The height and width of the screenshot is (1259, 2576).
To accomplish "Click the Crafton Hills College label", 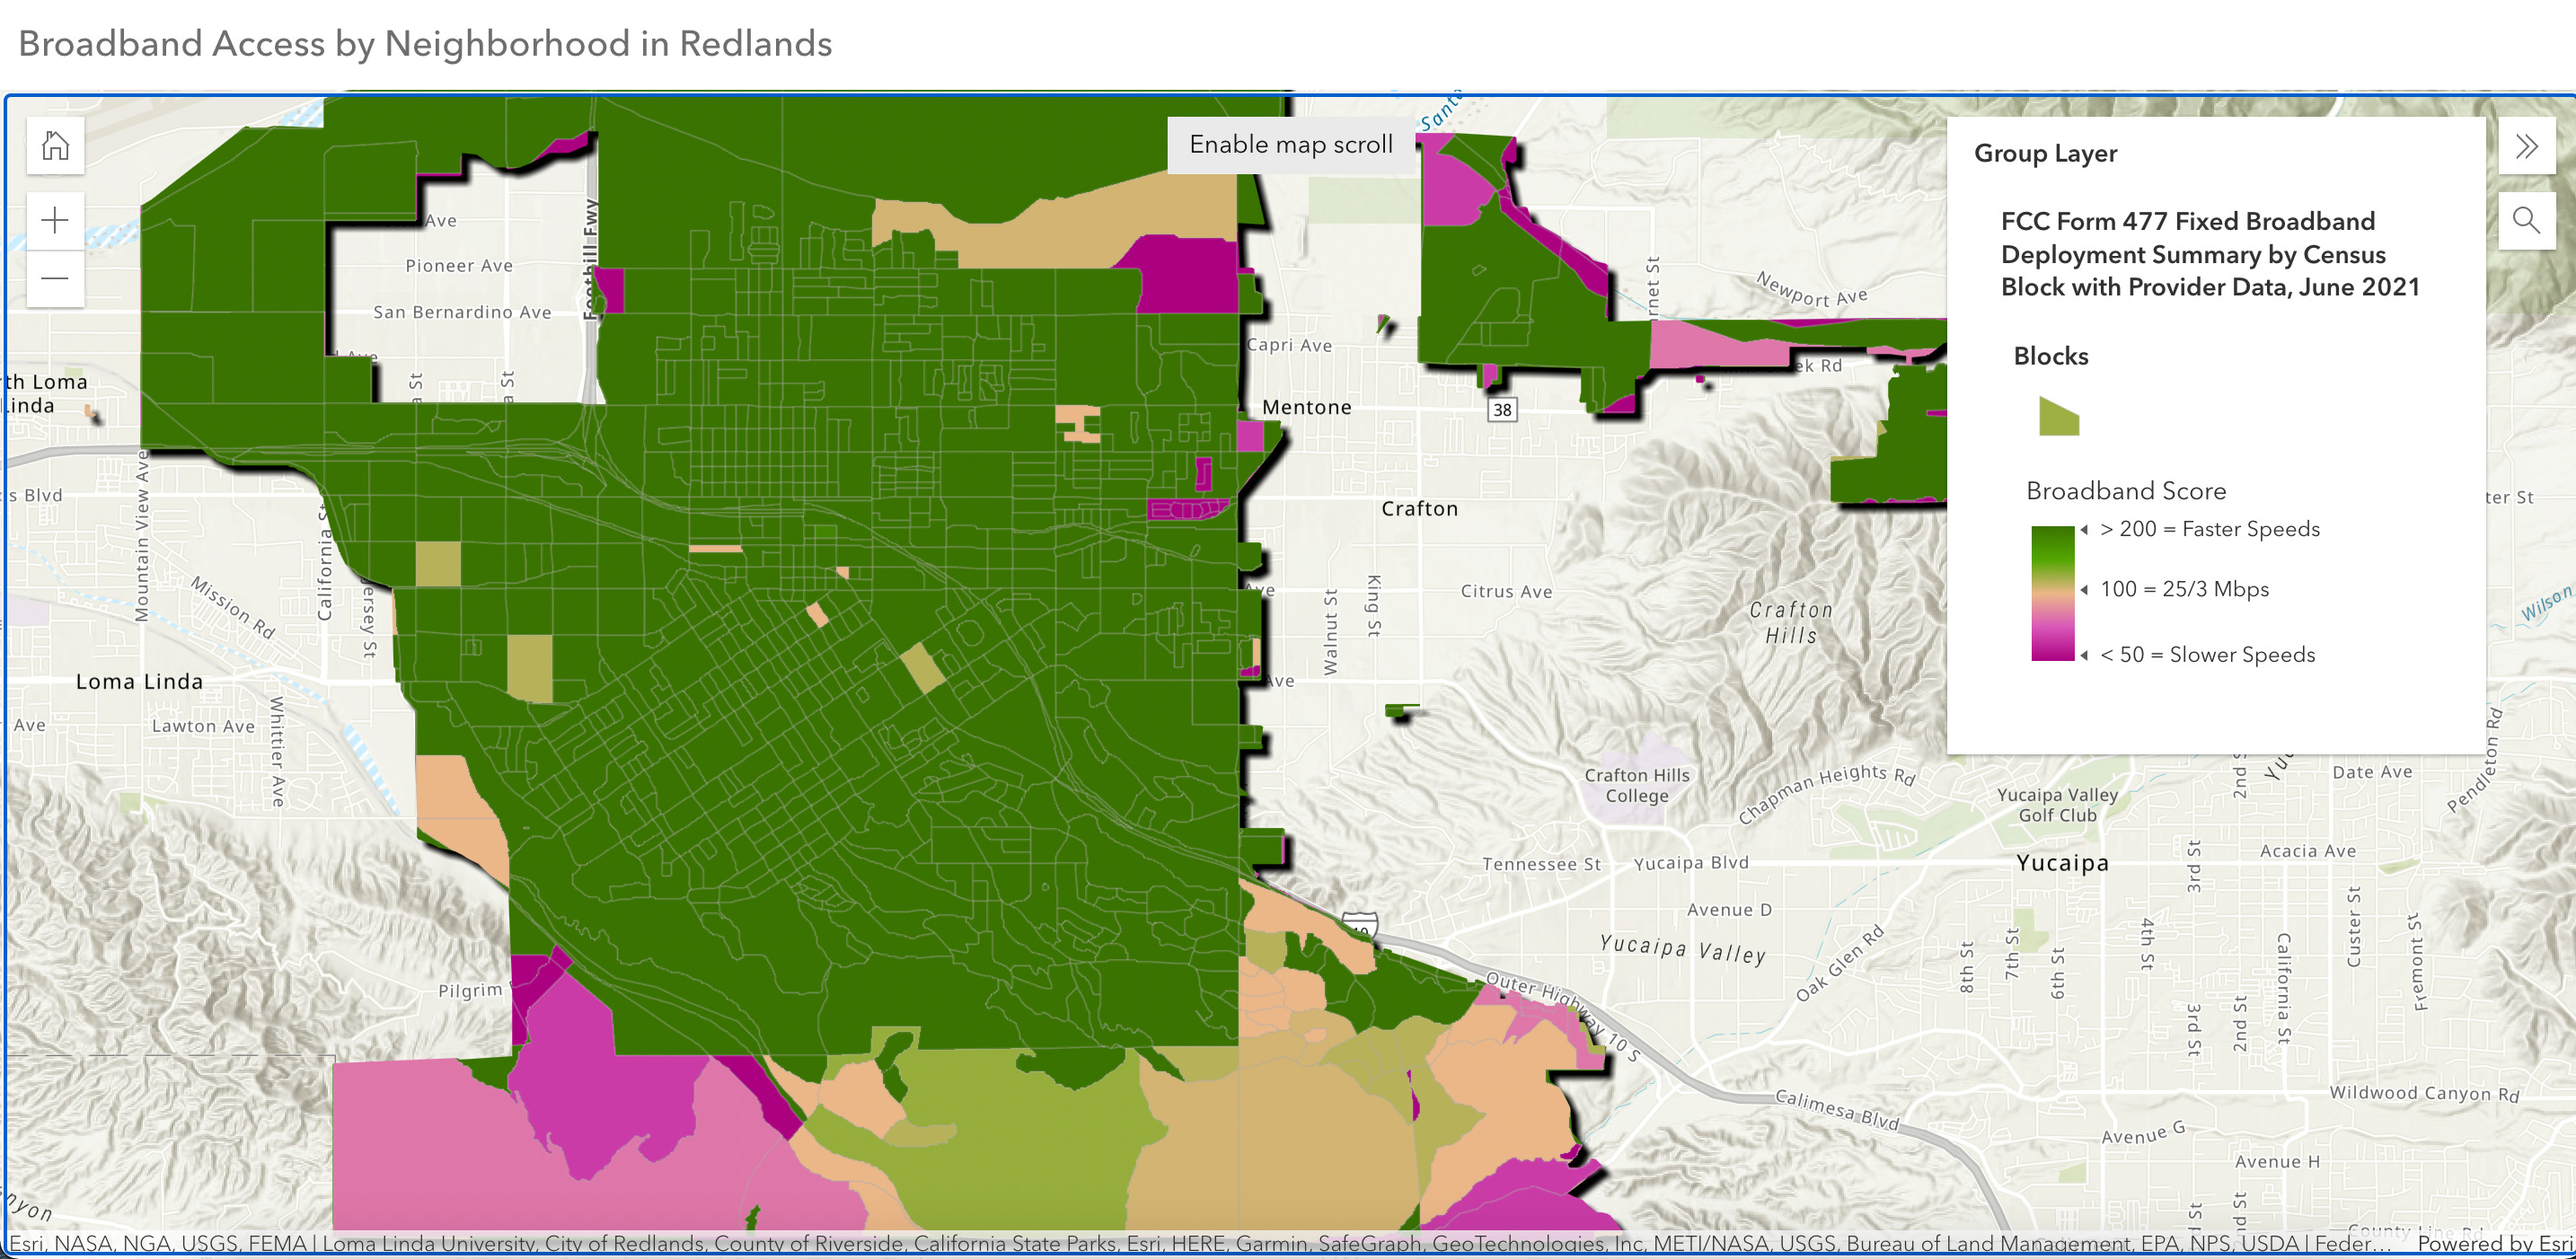I will [1636, 785].
